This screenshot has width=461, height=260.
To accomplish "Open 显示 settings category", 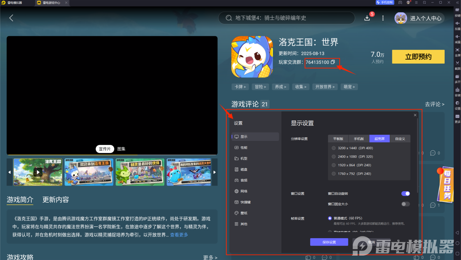I will pyautogui.click(x=256, y=137).
